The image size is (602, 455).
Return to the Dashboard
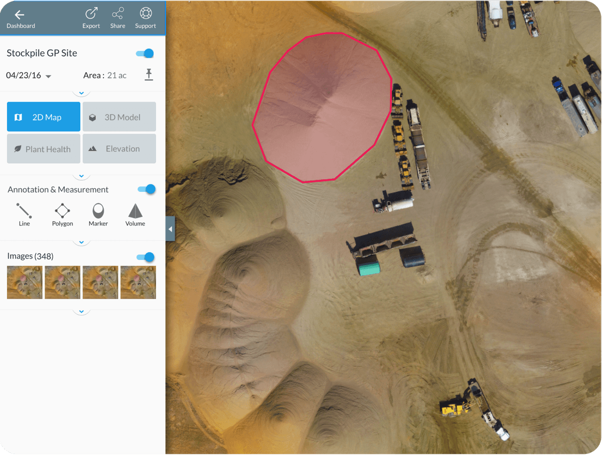coord(20,17)
